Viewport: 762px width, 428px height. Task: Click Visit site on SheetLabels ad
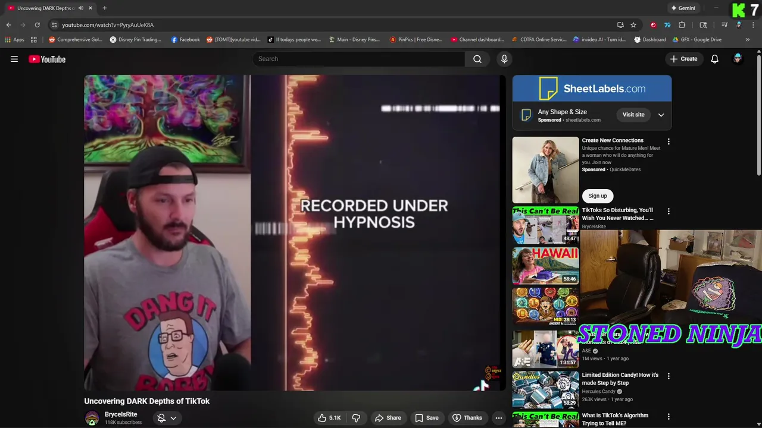coord(633,115)
